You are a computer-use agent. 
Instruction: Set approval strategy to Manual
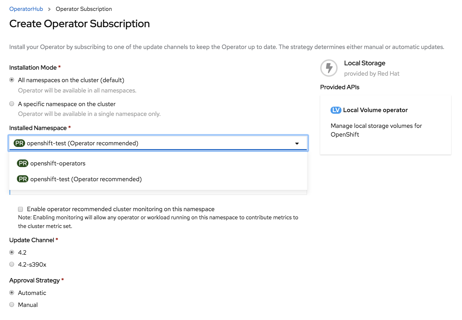tap(12, 304)
